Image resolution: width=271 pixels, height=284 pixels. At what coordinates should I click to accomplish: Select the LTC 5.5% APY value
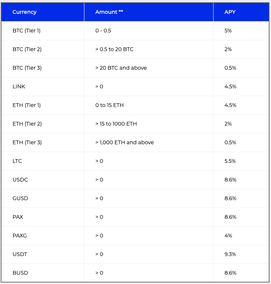[230, 161]
